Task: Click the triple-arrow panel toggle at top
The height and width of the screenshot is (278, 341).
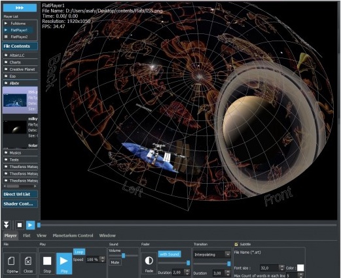Action: (20, 8)
